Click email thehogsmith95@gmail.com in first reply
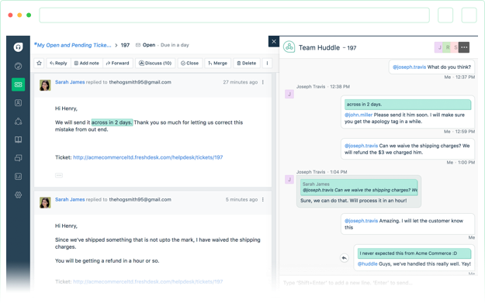Image resolution: width=485 pixels, height=303 pixels. click(140, 82)
